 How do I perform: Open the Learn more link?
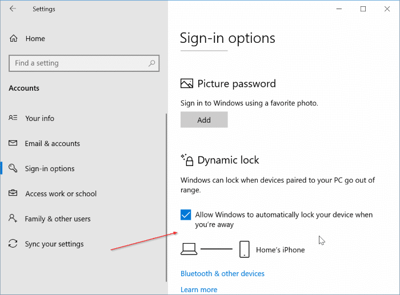pyautogui.click(x=199, y=290)
